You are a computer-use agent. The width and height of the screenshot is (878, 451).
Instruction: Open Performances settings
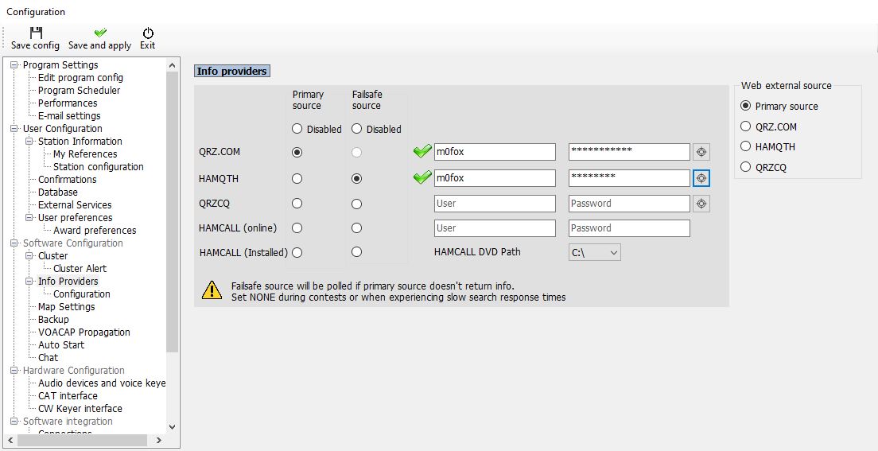click(x=68, y=103)
